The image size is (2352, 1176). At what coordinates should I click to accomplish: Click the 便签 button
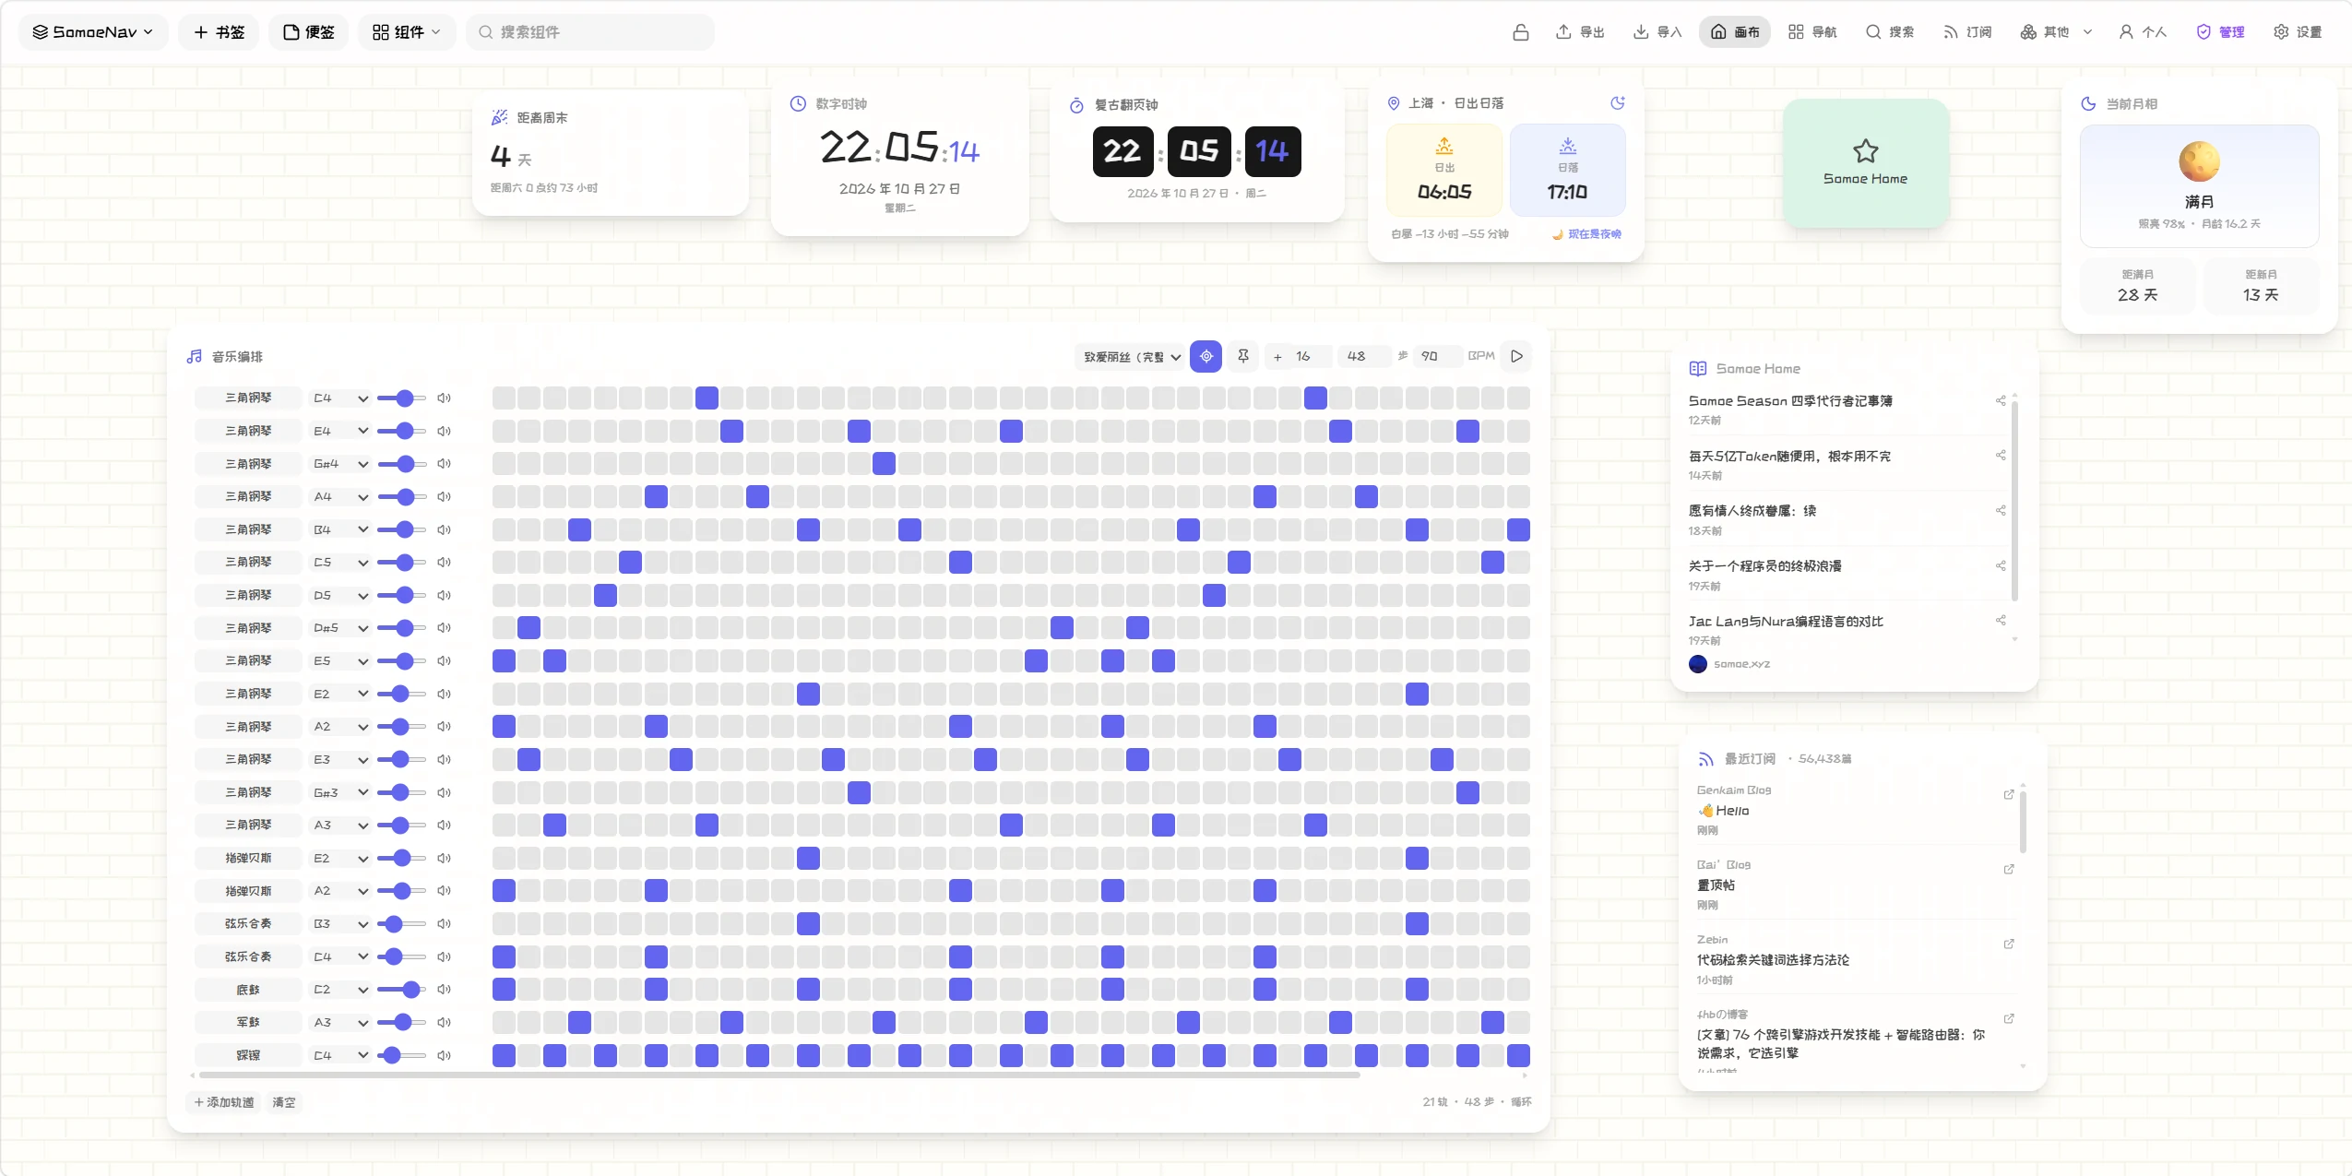(308, 32)
